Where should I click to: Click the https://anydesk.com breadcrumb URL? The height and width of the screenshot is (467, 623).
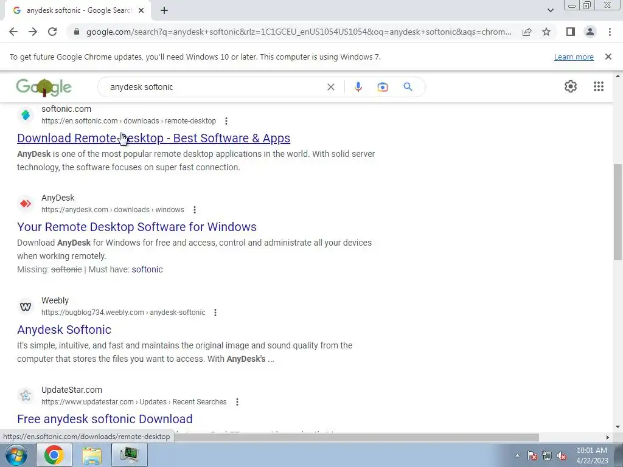pos(75,210)
